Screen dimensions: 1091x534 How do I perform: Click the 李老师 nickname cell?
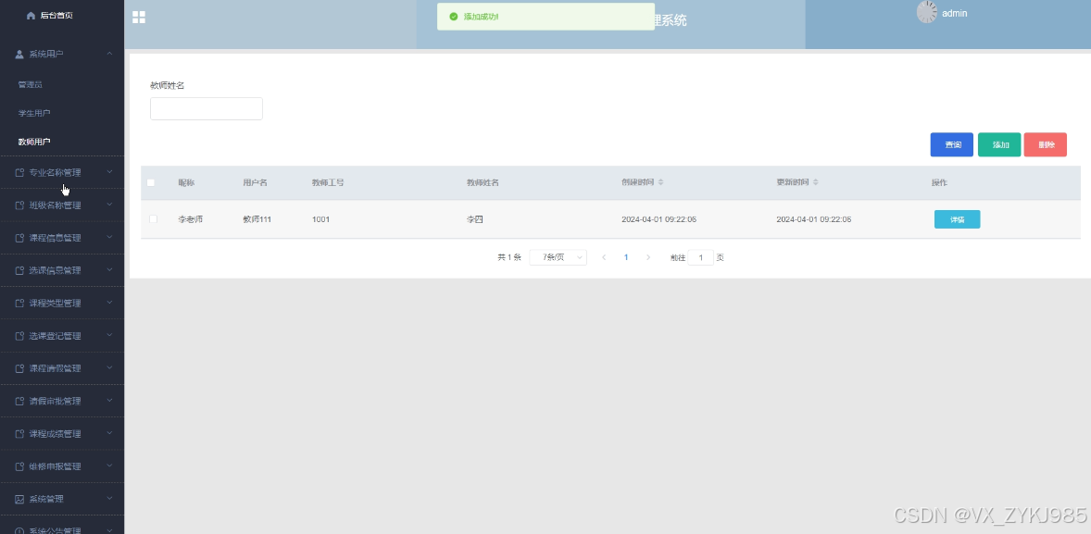191,219
